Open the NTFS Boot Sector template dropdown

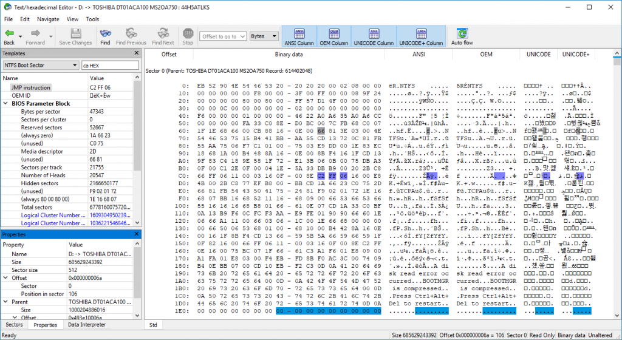pos(75,65)
